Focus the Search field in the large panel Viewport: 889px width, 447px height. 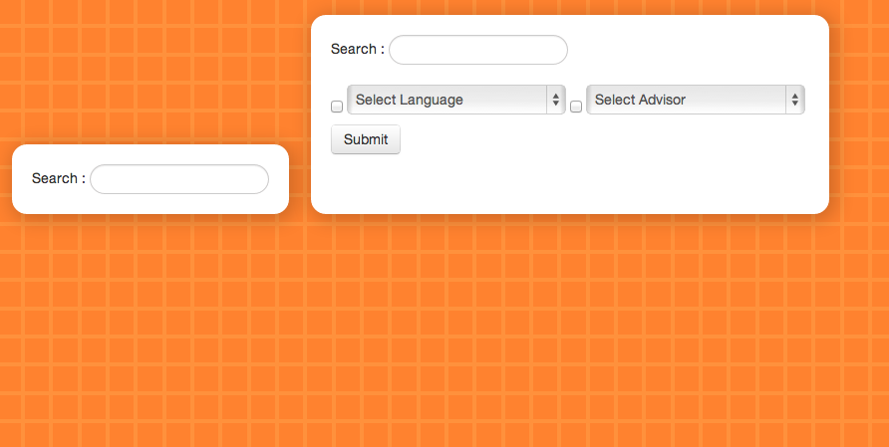[x=478, y=50]
